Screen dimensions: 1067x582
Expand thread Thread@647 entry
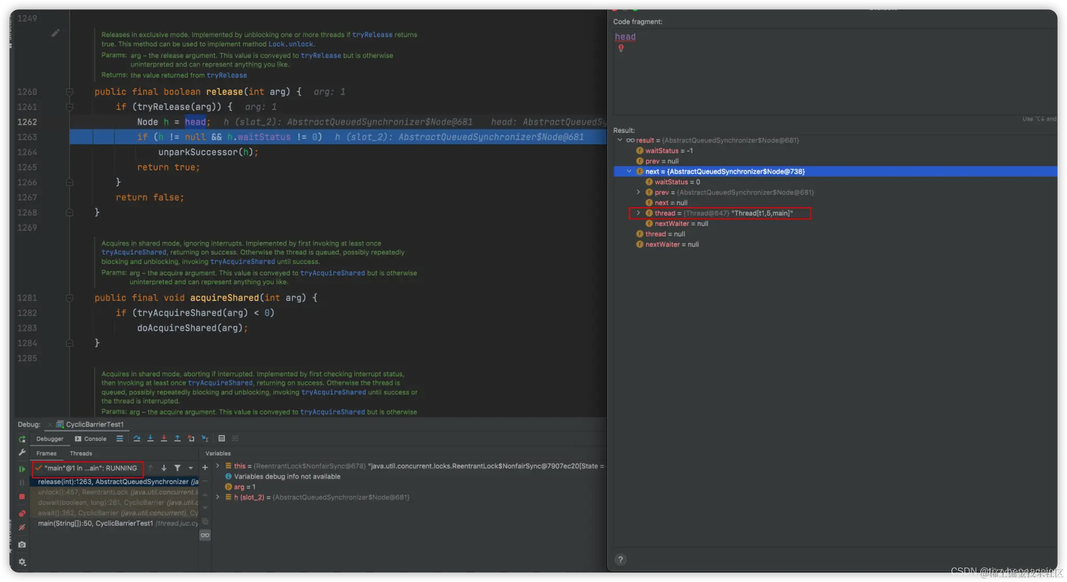coord(638,213)
